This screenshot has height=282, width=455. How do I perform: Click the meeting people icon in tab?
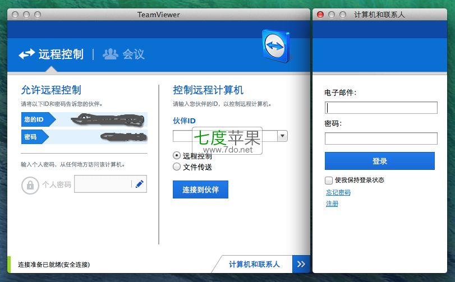pyautogui.click(x=111, y=54)
